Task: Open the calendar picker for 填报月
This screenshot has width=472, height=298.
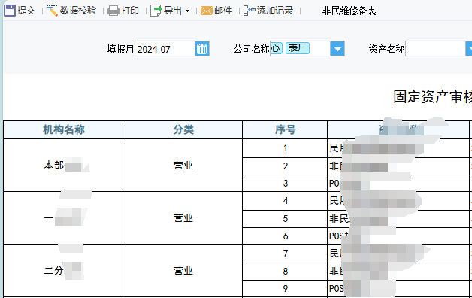Action: [x=201, y=49]
